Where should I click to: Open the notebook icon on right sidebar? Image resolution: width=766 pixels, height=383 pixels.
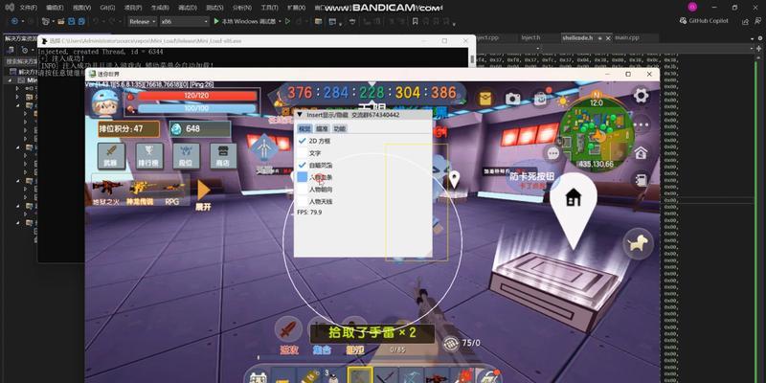click(x=641, y=180)
